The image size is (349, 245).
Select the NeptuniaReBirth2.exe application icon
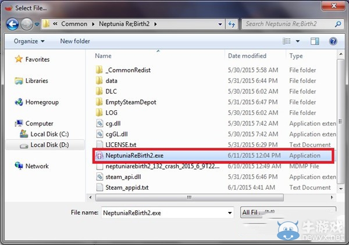coord(99,155)
